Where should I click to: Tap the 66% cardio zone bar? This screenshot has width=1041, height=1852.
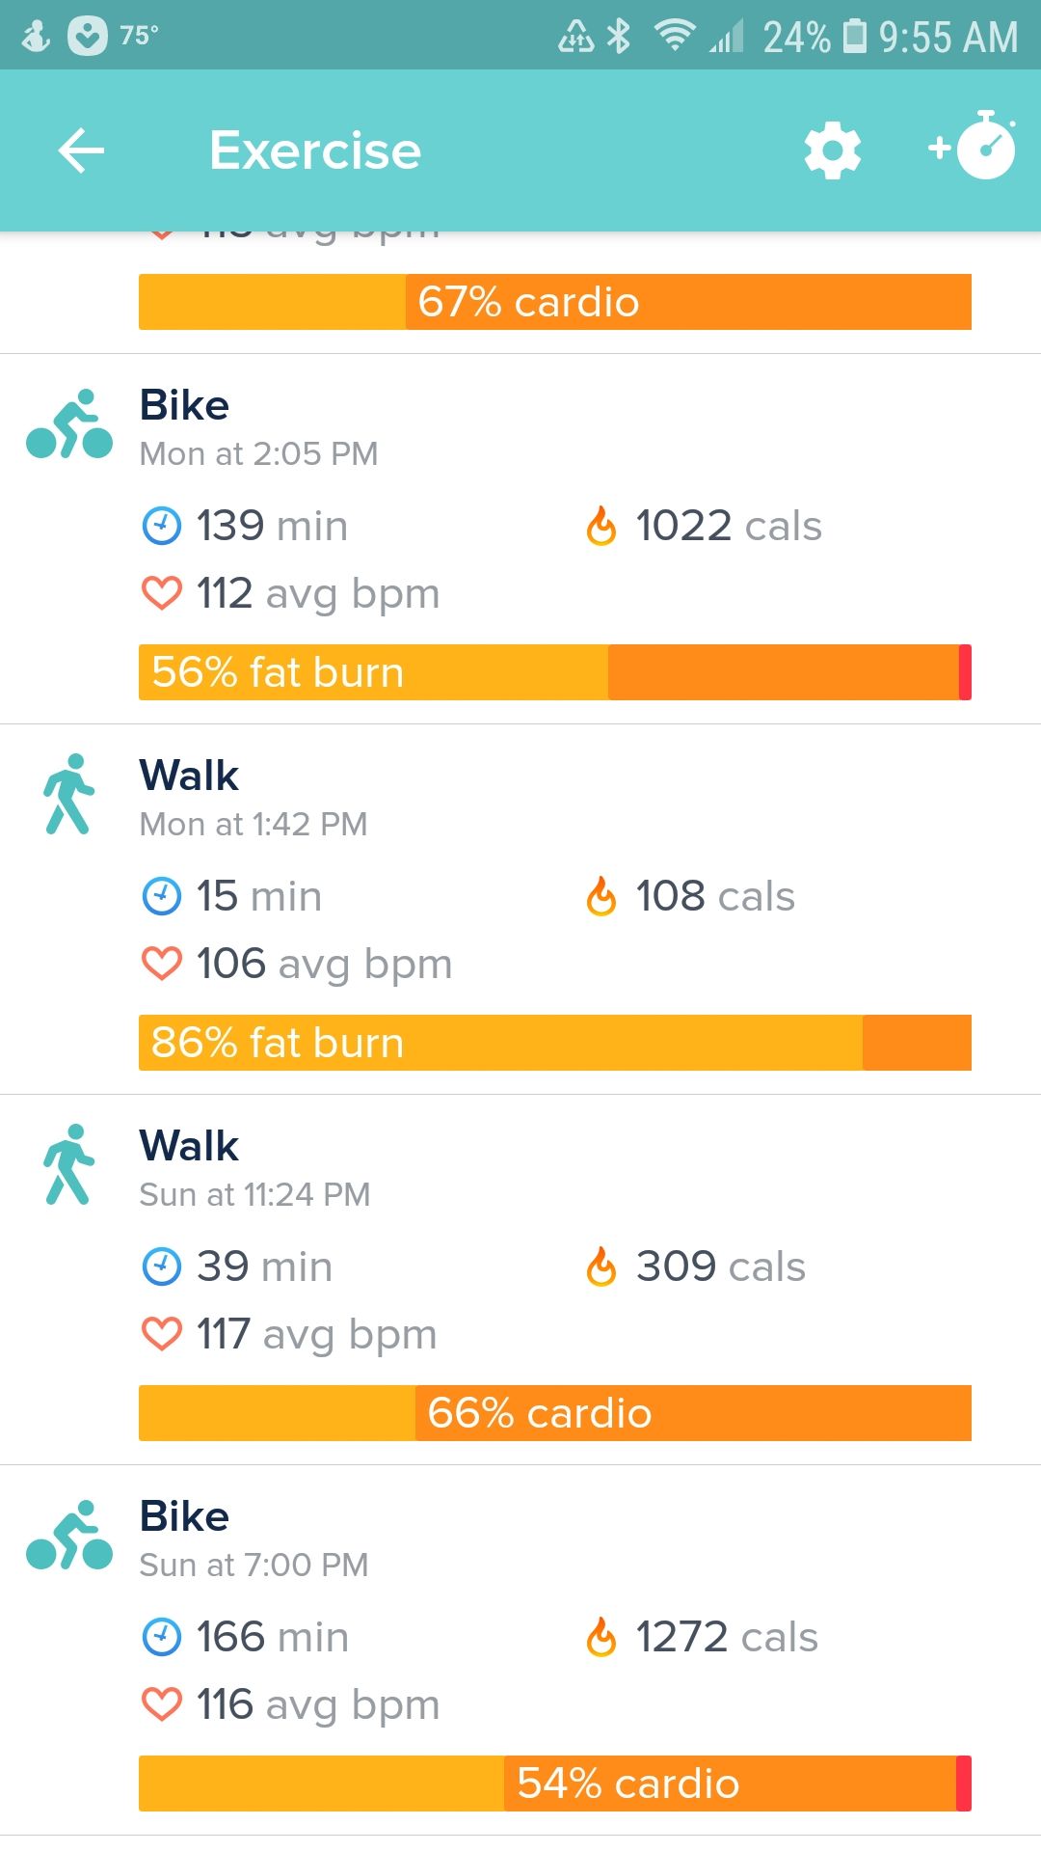tap(554, 1413)
